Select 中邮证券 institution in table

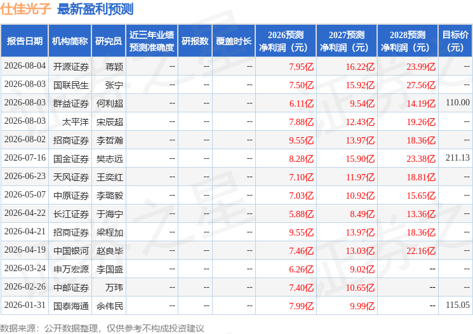[x=71, y=288]
